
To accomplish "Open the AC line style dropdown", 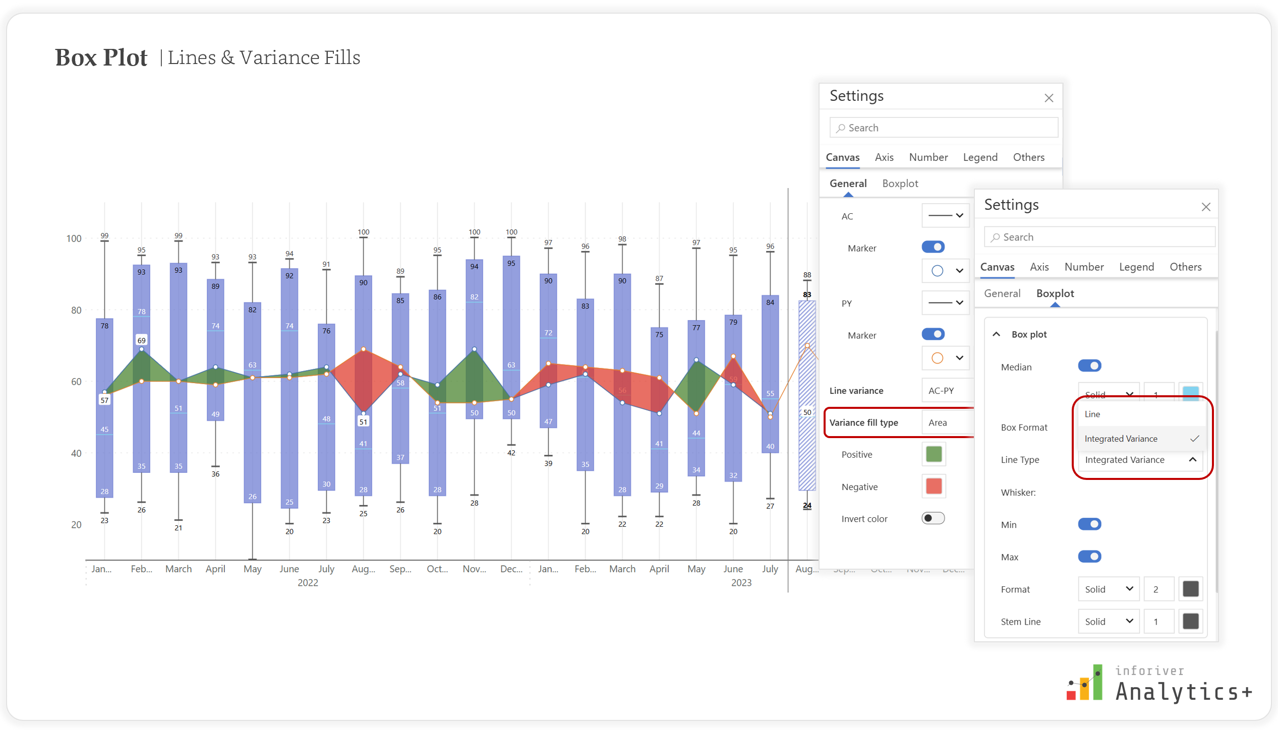I will click(x=945, y=216).
